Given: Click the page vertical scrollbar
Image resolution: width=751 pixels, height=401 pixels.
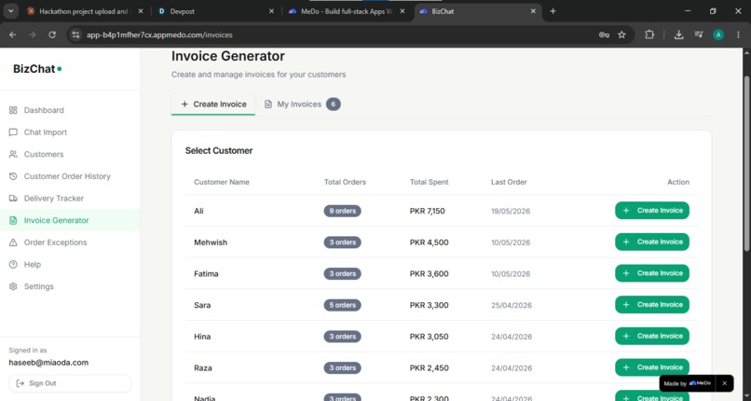Looking at the screenshot, I should 746,163.
